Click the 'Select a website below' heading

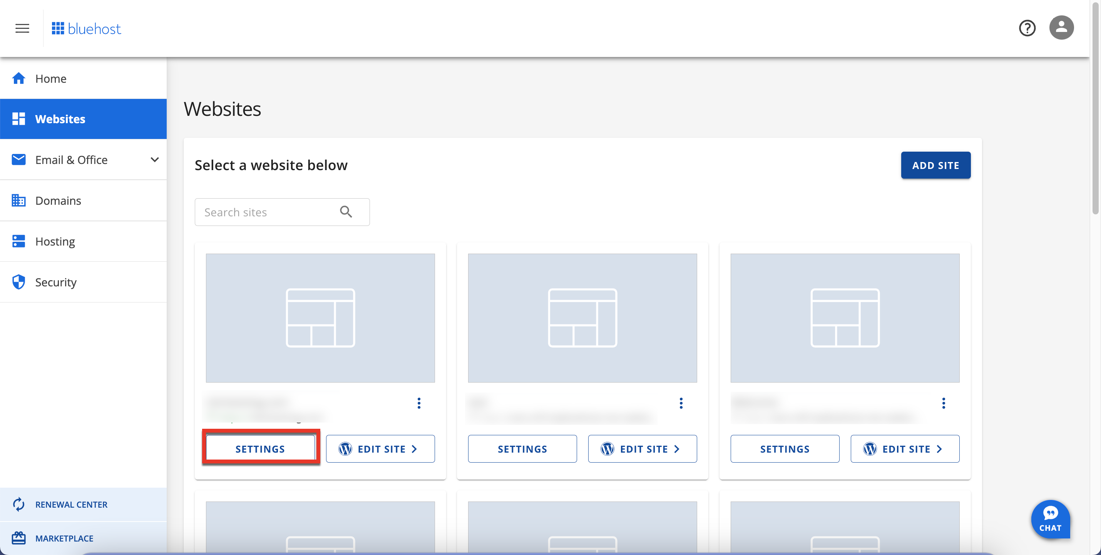pos(271,165)
